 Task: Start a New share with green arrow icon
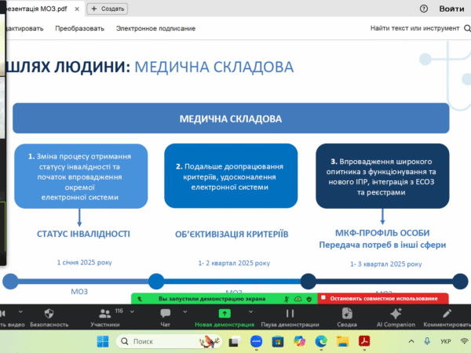coord(225,314)
